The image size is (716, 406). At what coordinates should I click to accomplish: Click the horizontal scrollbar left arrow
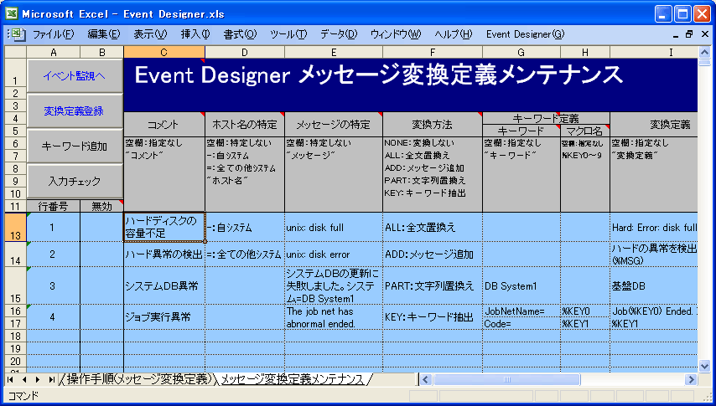[x=426, y=379]
